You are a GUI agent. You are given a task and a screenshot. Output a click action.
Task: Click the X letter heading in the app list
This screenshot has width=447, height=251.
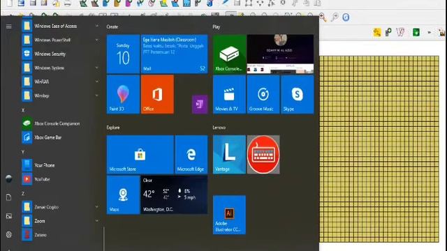click(x=23, y=110)
